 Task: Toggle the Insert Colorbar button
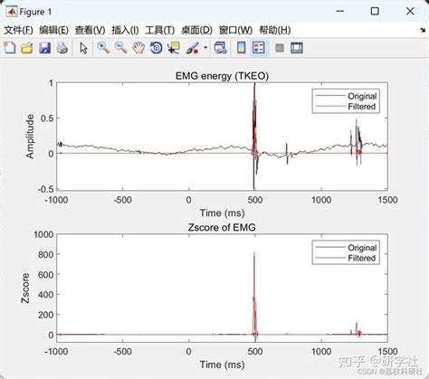point(241,48)
